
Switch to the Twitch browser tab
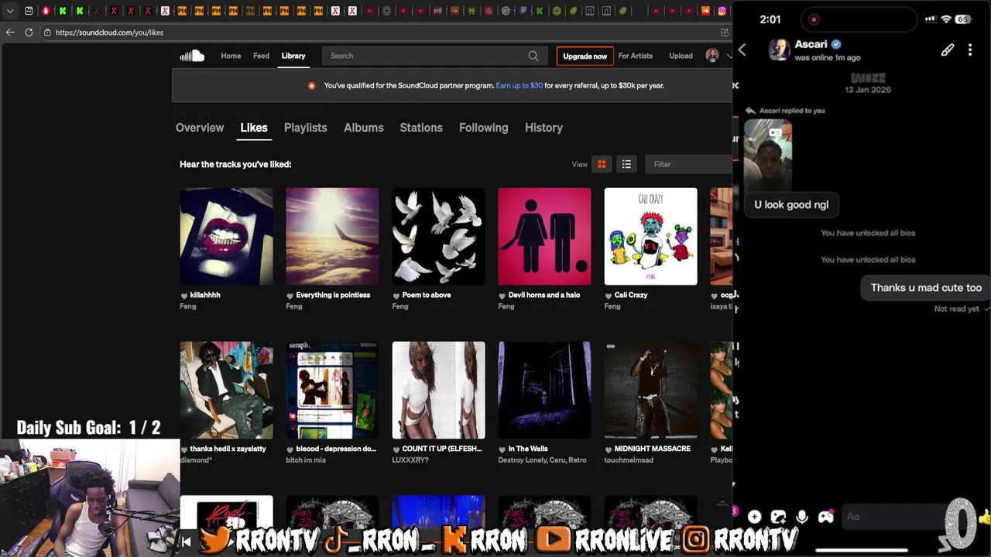tap(523, 11)
